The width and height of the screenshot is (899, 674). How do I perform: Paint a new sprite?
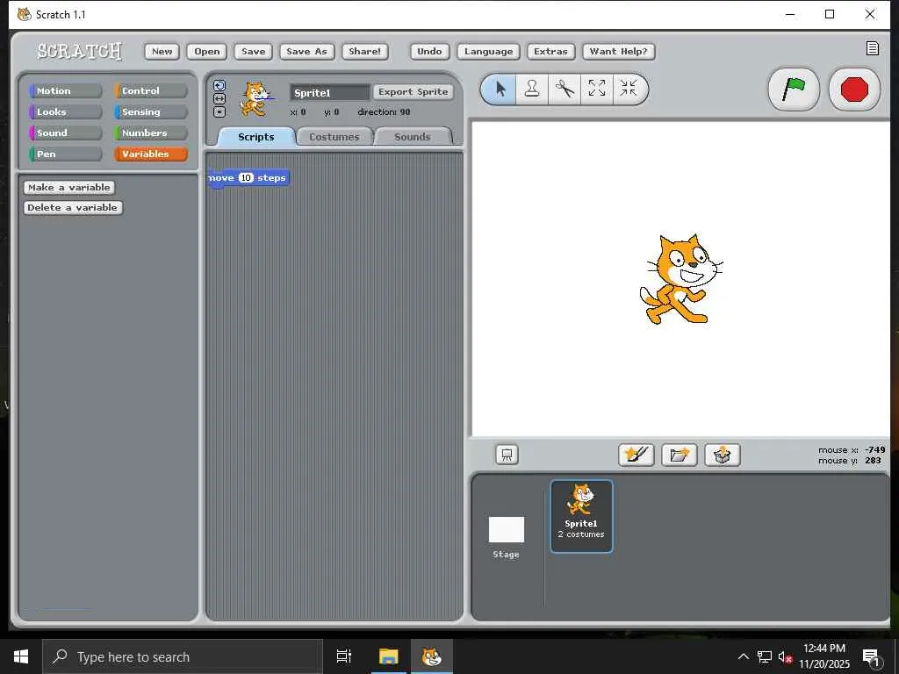(636, 455)
